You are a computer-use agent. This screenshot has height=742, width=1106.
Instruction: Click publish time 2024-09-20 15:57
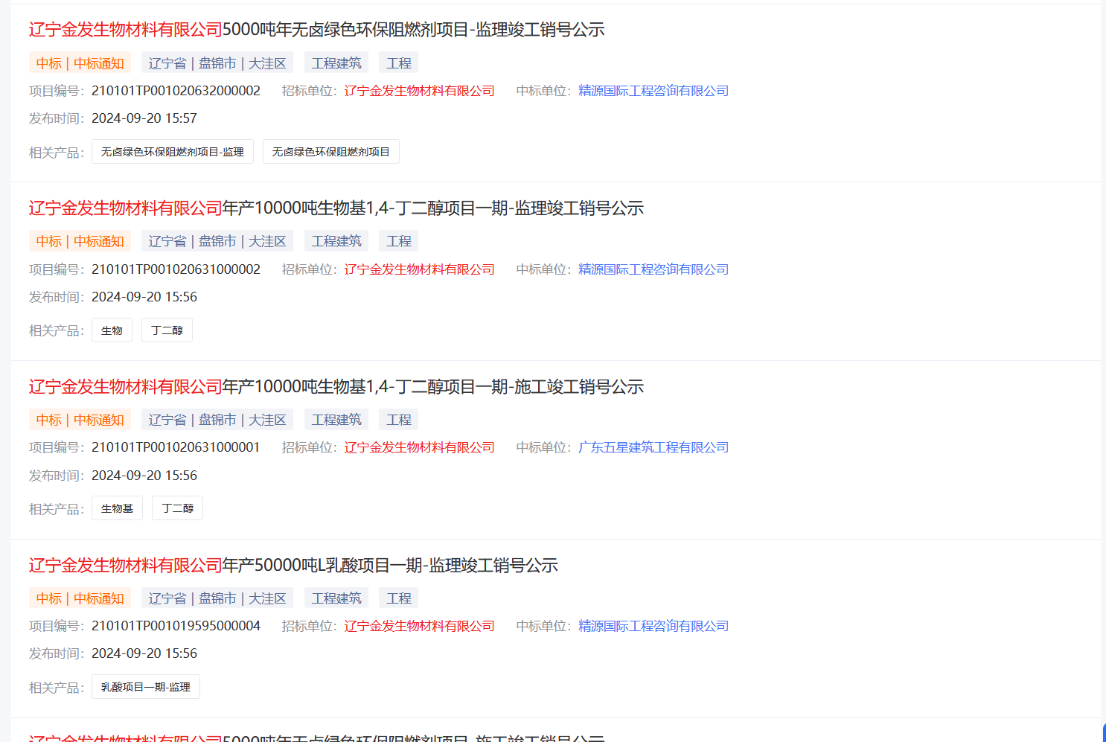pos(144,118)
